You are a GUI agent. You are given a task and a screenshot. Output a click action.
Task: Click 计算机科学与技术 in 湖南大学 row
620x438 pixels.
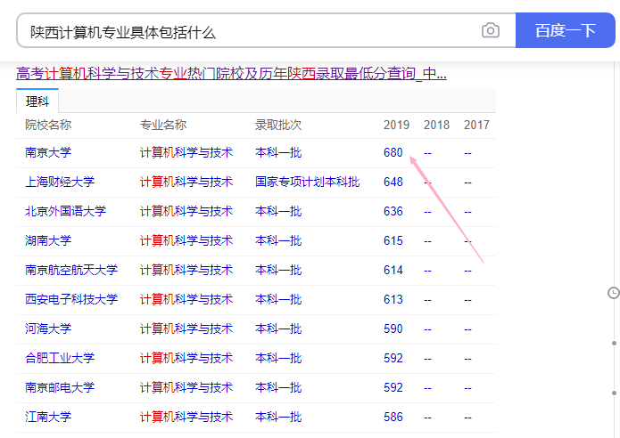(186, 240)
